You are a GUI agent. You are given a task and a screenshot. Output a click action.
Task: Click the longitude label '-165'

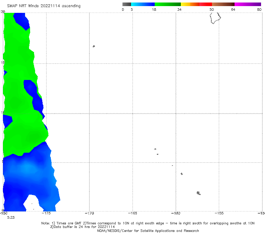pyautogui.click(x=132, y=213)
